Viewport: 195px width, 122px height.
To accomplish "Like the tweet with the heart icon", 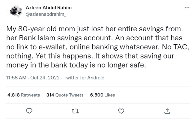I will click(x=121, y=111).
